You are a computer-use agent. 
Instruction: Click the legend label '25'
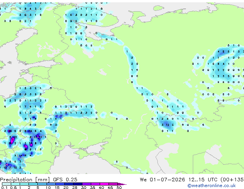[75, 187]
